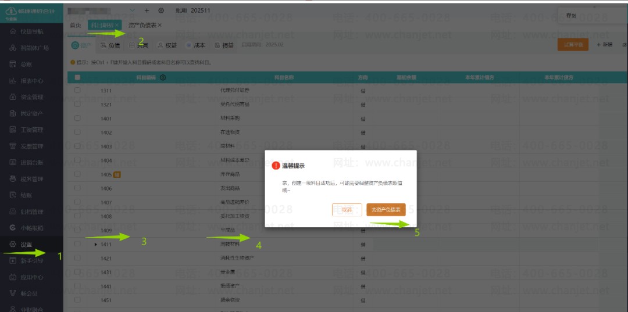The height and width of the screenshot is (312, 628).
Task: Click the 快捷导航 home icon in sidebar
Action: 12,31
